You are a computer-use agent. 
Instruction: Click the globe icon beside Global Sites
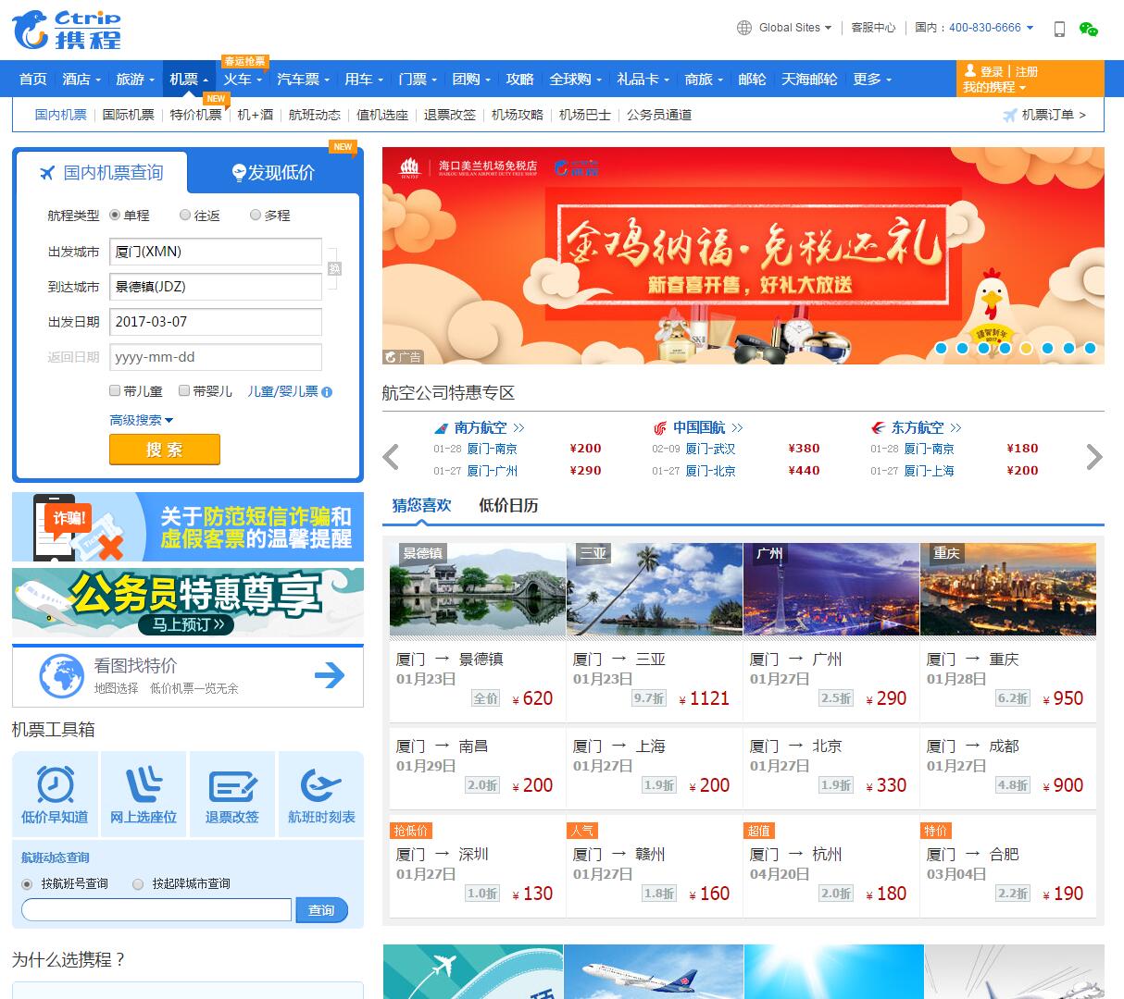744,28
